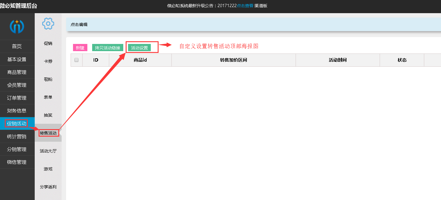
Task: Click the blue logo icon in sidebar
Action: [x=17, y=26]
